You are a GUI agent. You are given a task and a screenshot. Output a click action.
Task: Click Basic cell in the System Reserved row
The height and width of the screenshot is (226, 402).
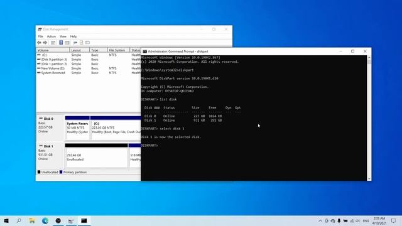coord(95,73)
